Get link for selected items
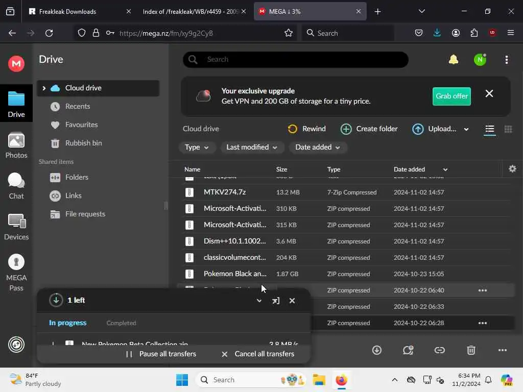 (x=440, y=350)
